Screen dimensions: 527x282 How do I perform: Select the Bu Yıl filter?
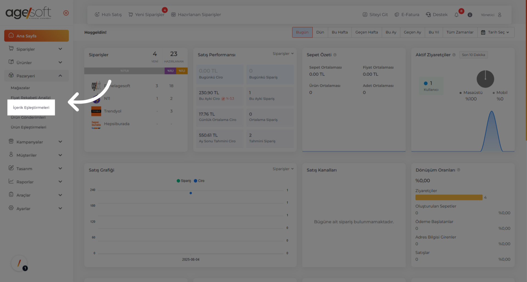434,32
